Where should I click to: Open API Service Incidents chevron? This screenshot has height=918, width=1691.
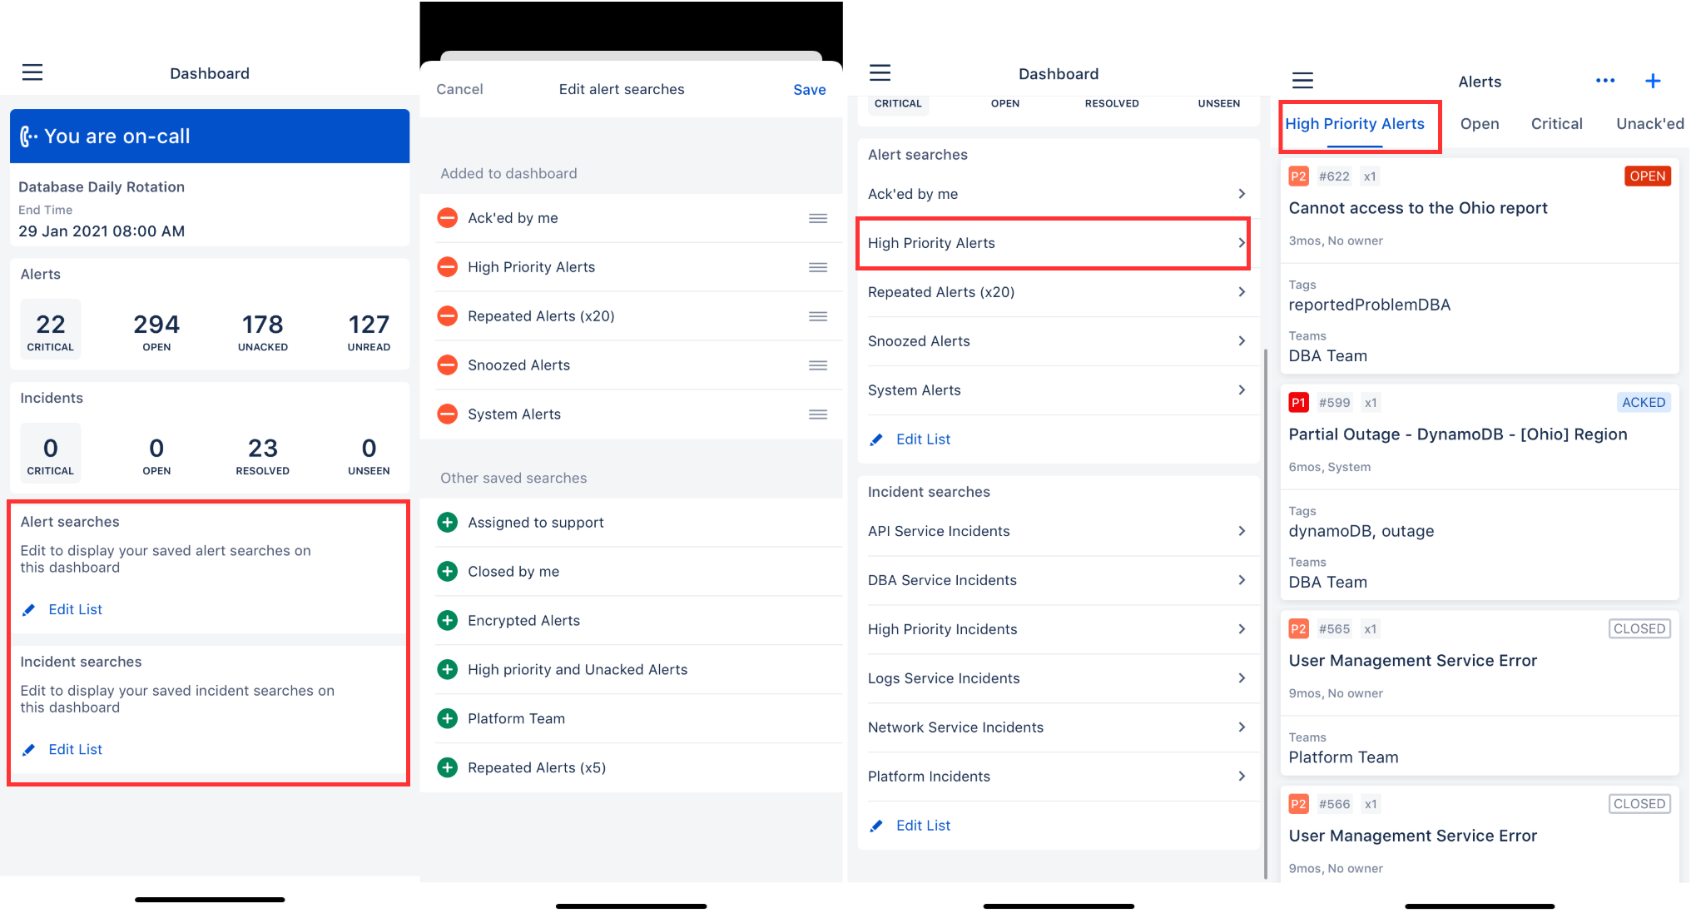coord(1242,531)
